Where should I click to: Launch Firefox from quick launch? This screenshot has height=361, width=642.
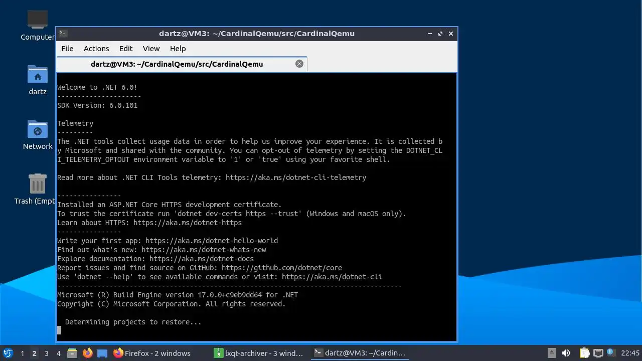coord(88,353)
